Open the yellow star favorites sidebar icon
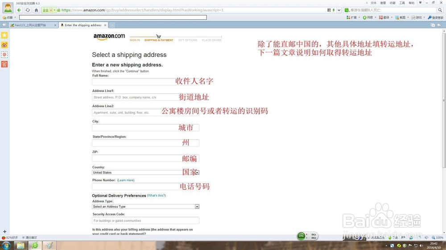446x250 pixels. (4, 35)
